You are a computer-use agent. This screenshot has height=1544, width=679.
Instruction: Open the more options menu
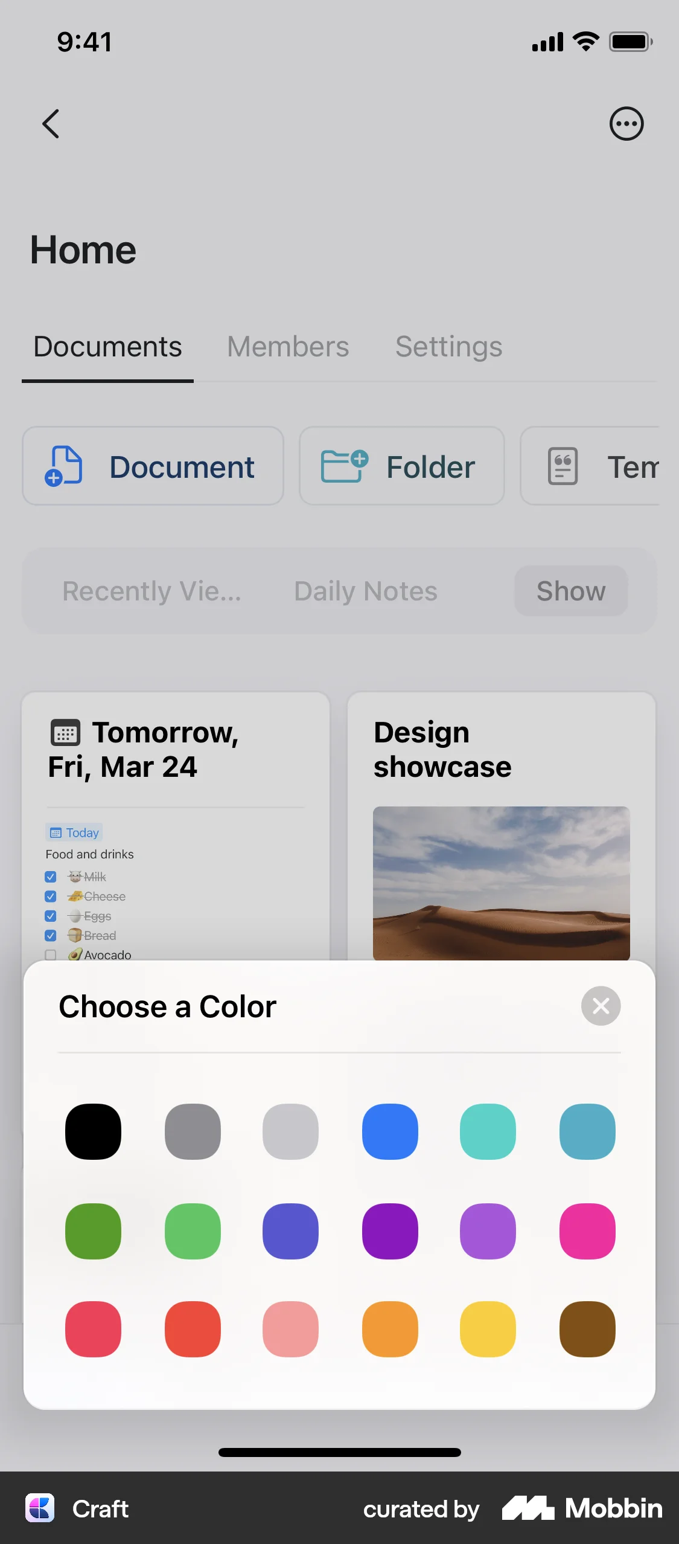[x=626, y=124]
